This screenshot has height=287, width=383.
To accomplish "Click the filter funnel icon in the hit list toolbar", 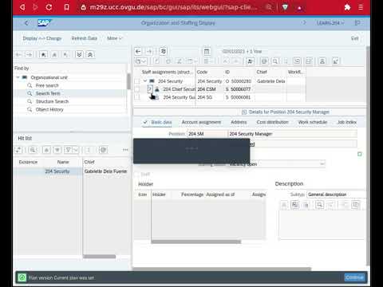I will (69, 150).
